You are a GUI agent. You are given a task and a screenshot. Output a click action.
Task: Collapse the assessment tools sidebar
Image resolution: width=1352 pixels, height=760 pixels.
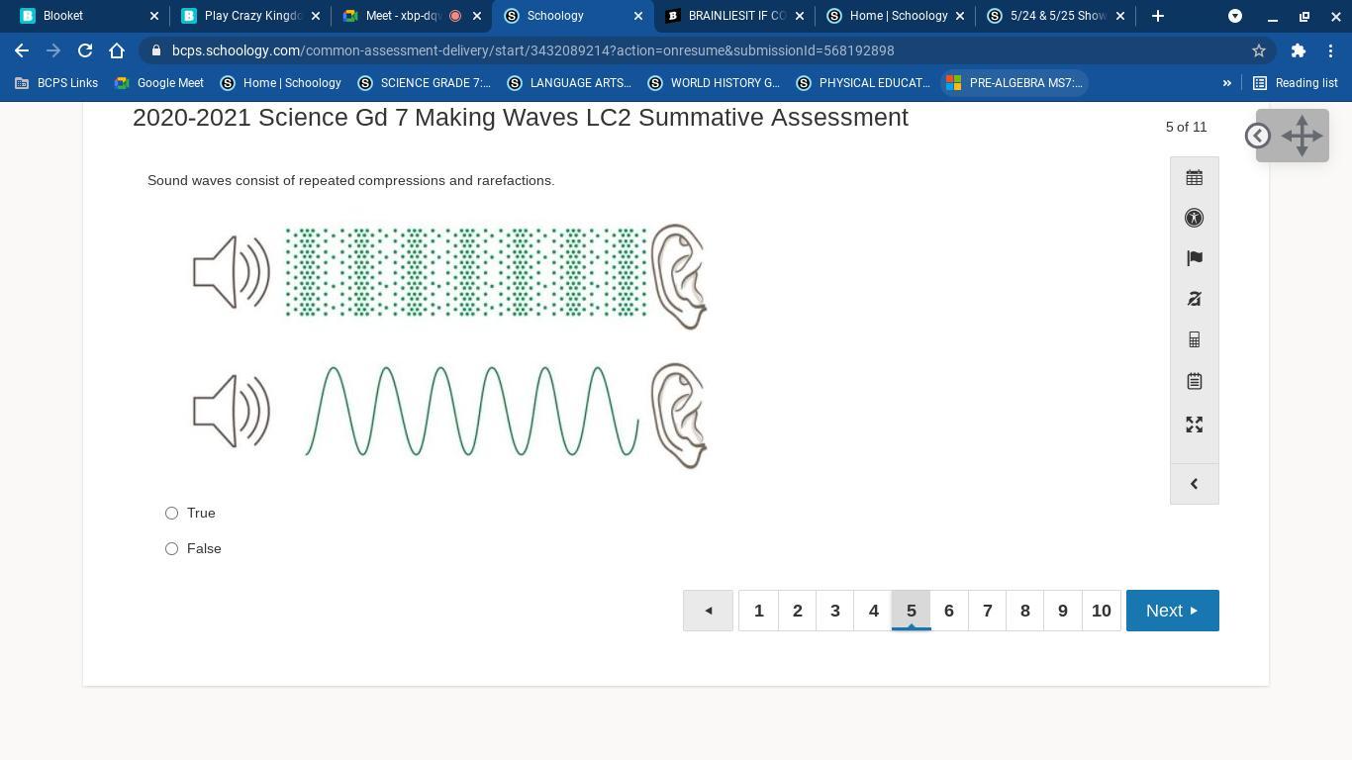1194,484
